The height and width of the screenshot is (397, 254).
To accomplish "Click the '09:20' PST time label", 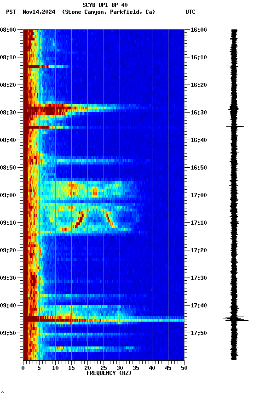I will pos(8,251).
